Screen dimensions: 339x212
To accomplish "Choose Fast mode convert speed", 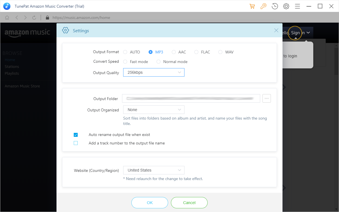I will pos(136,62).
